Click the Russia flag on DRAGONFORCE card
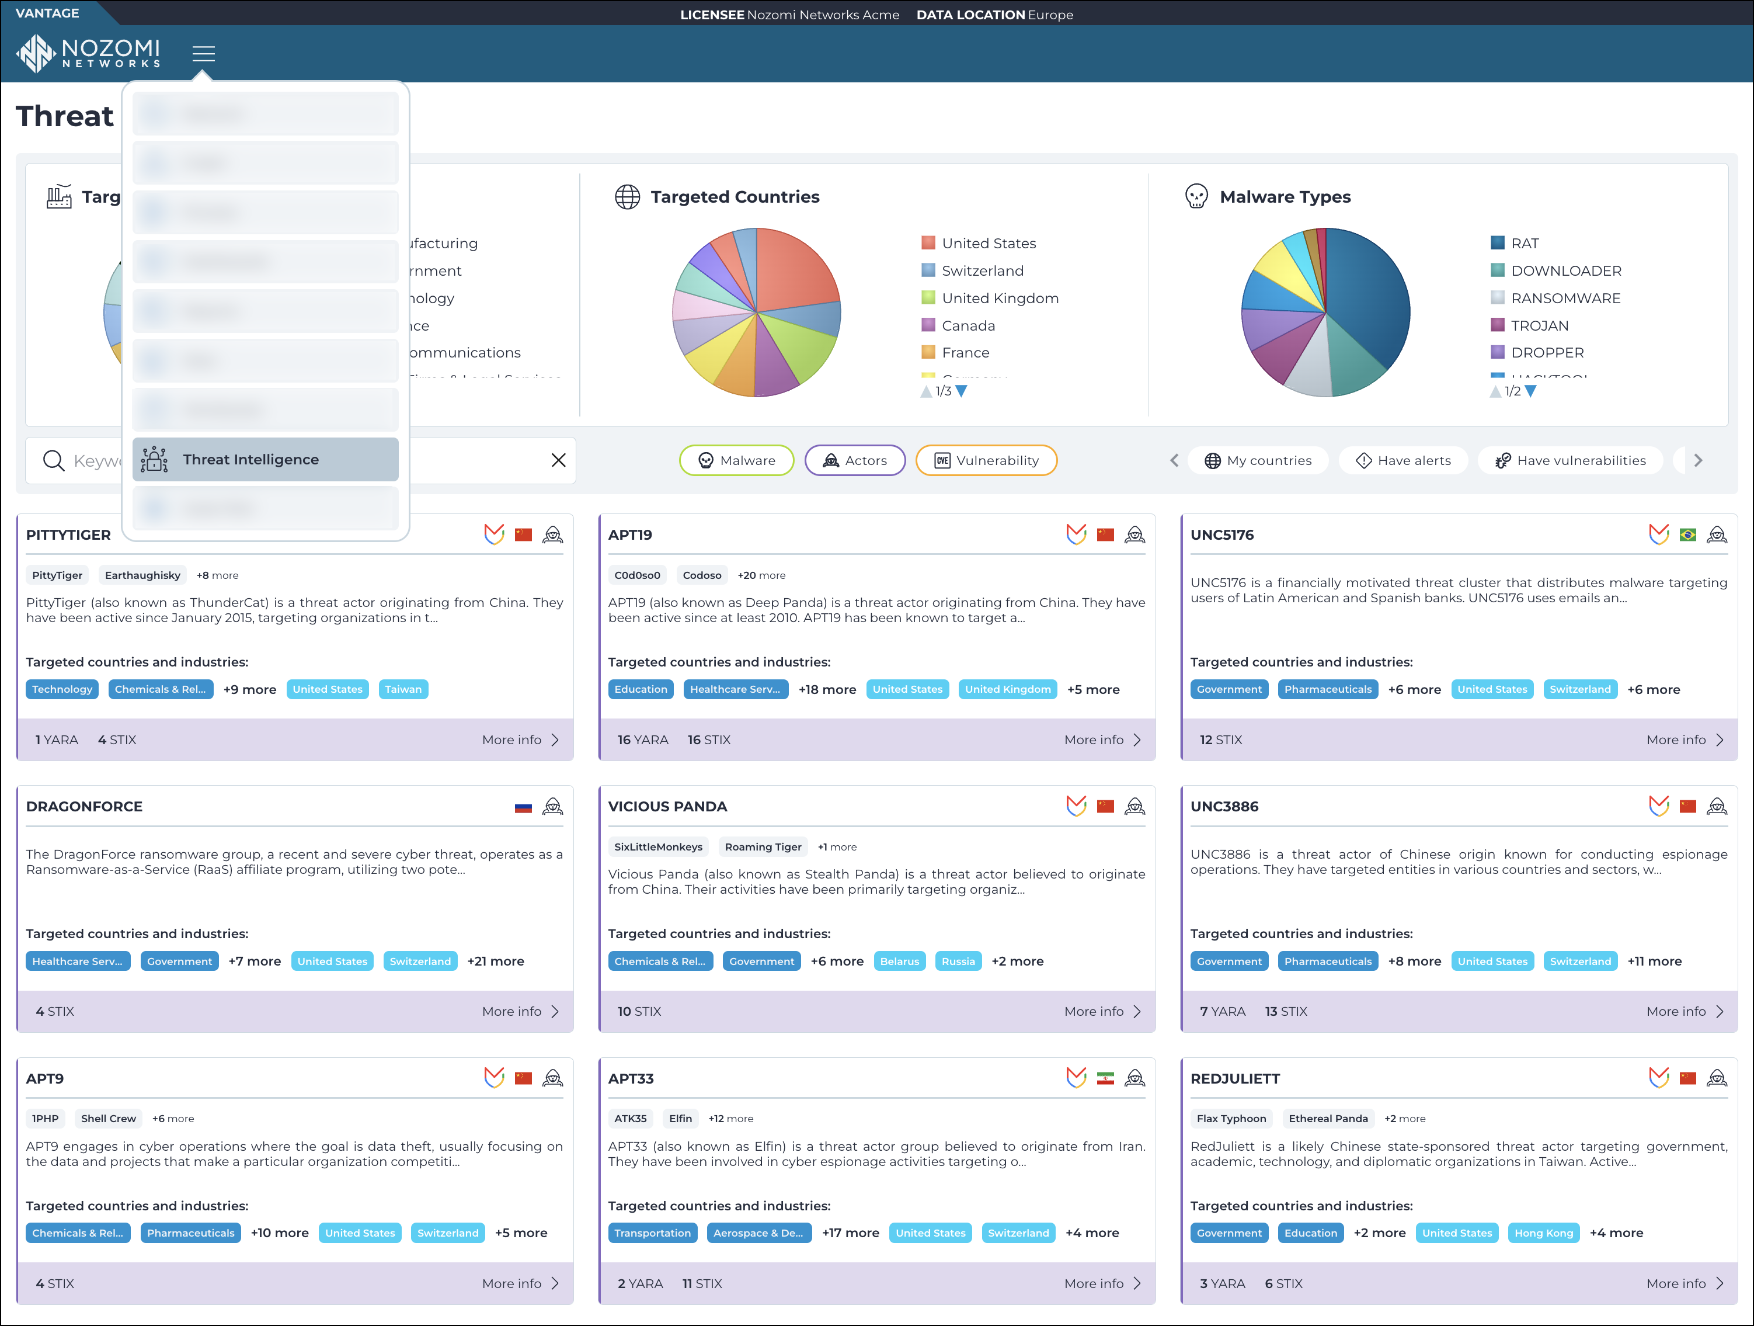This screenshot has height=1326, width=1754. pos(523,807)
